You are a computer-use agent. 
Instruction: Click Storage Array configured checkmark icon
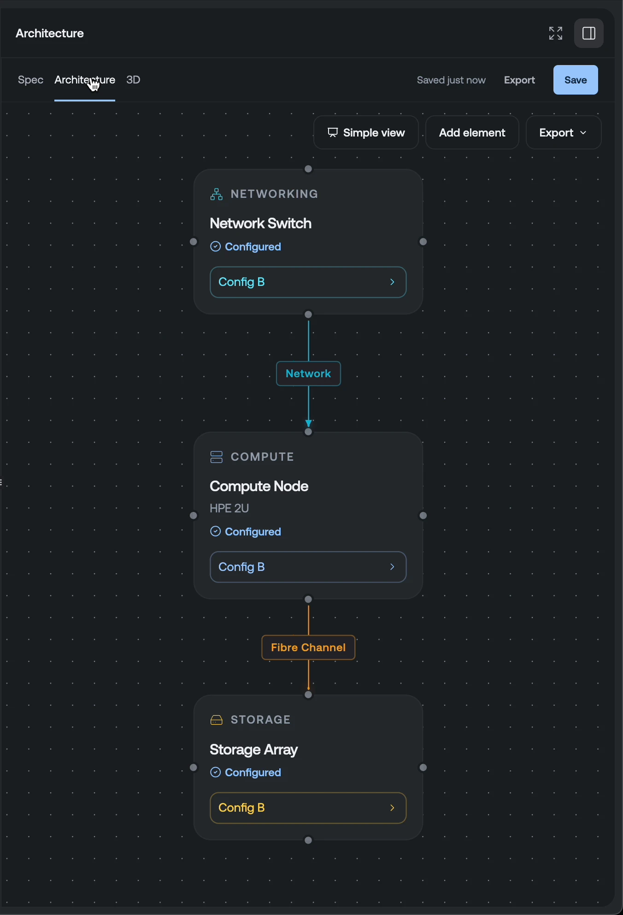[x=215, y=772]
